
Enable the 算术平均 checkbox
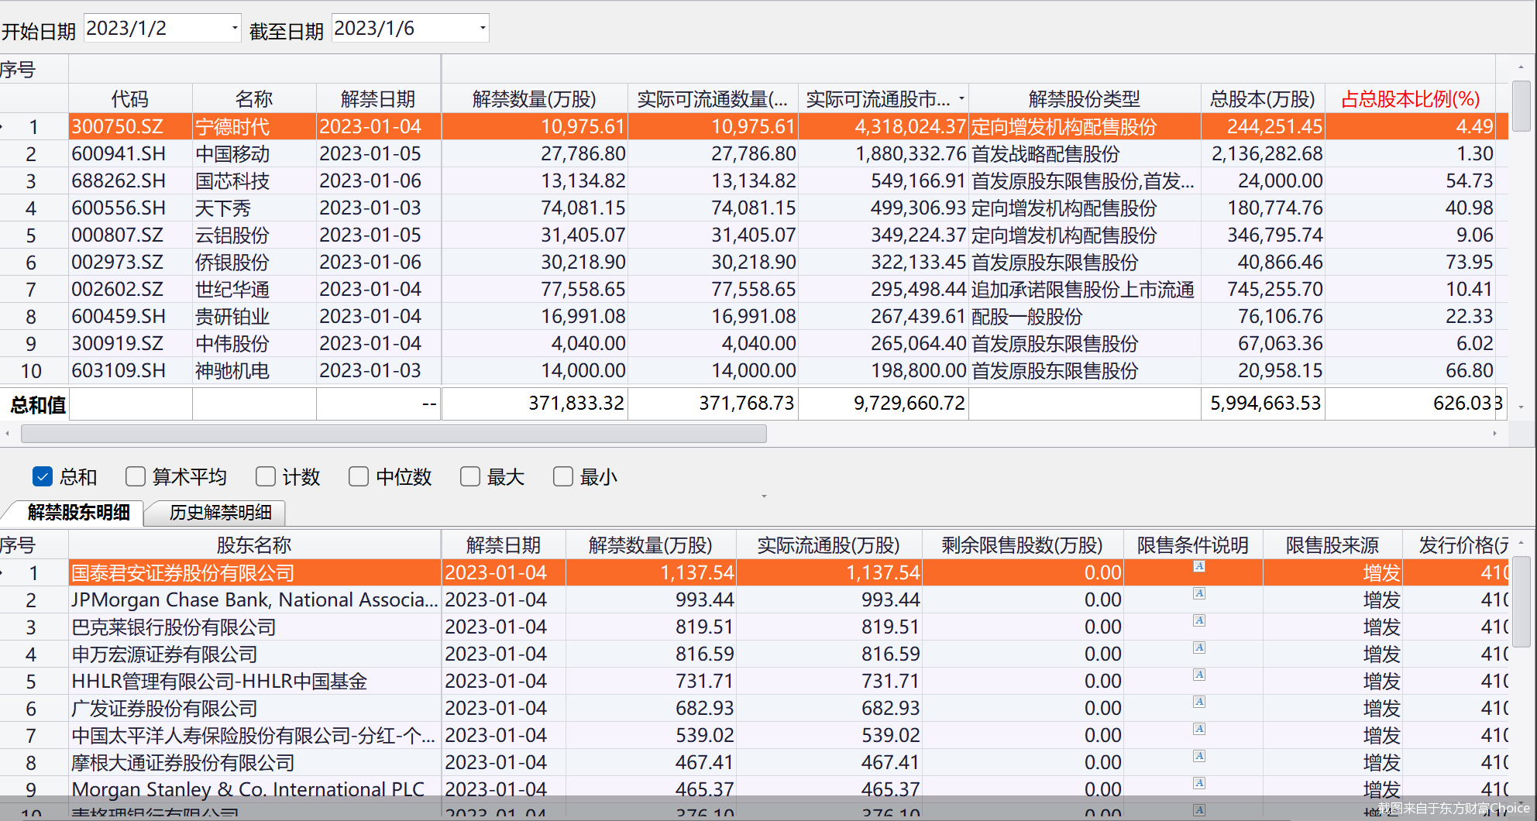136,476
